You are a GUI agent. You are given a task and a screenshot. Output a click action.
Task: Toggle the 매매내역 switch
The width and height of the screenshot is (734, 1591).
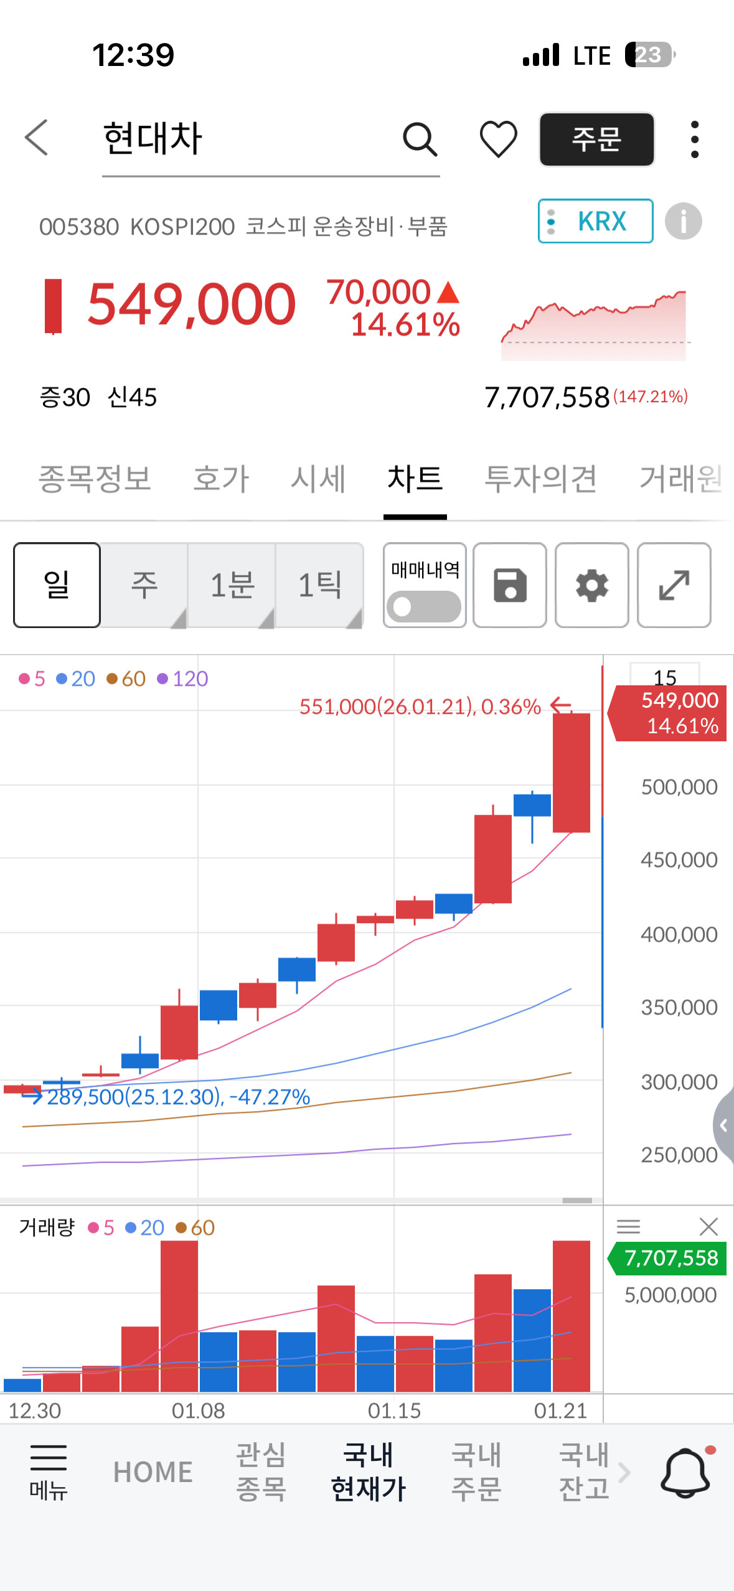coord(424,606)
